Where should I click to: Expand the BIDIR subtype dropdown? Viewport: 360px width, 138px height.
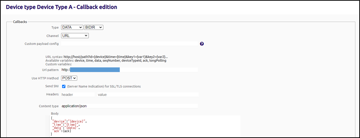click(x=94, y=27)
